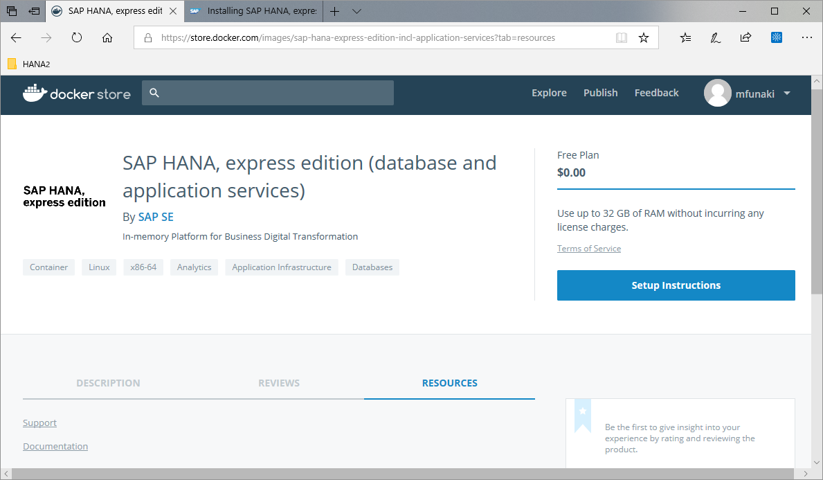Close the SAP HANA express edition tab
This screenshot has width=823, height=480.
[x=172, y=11]
